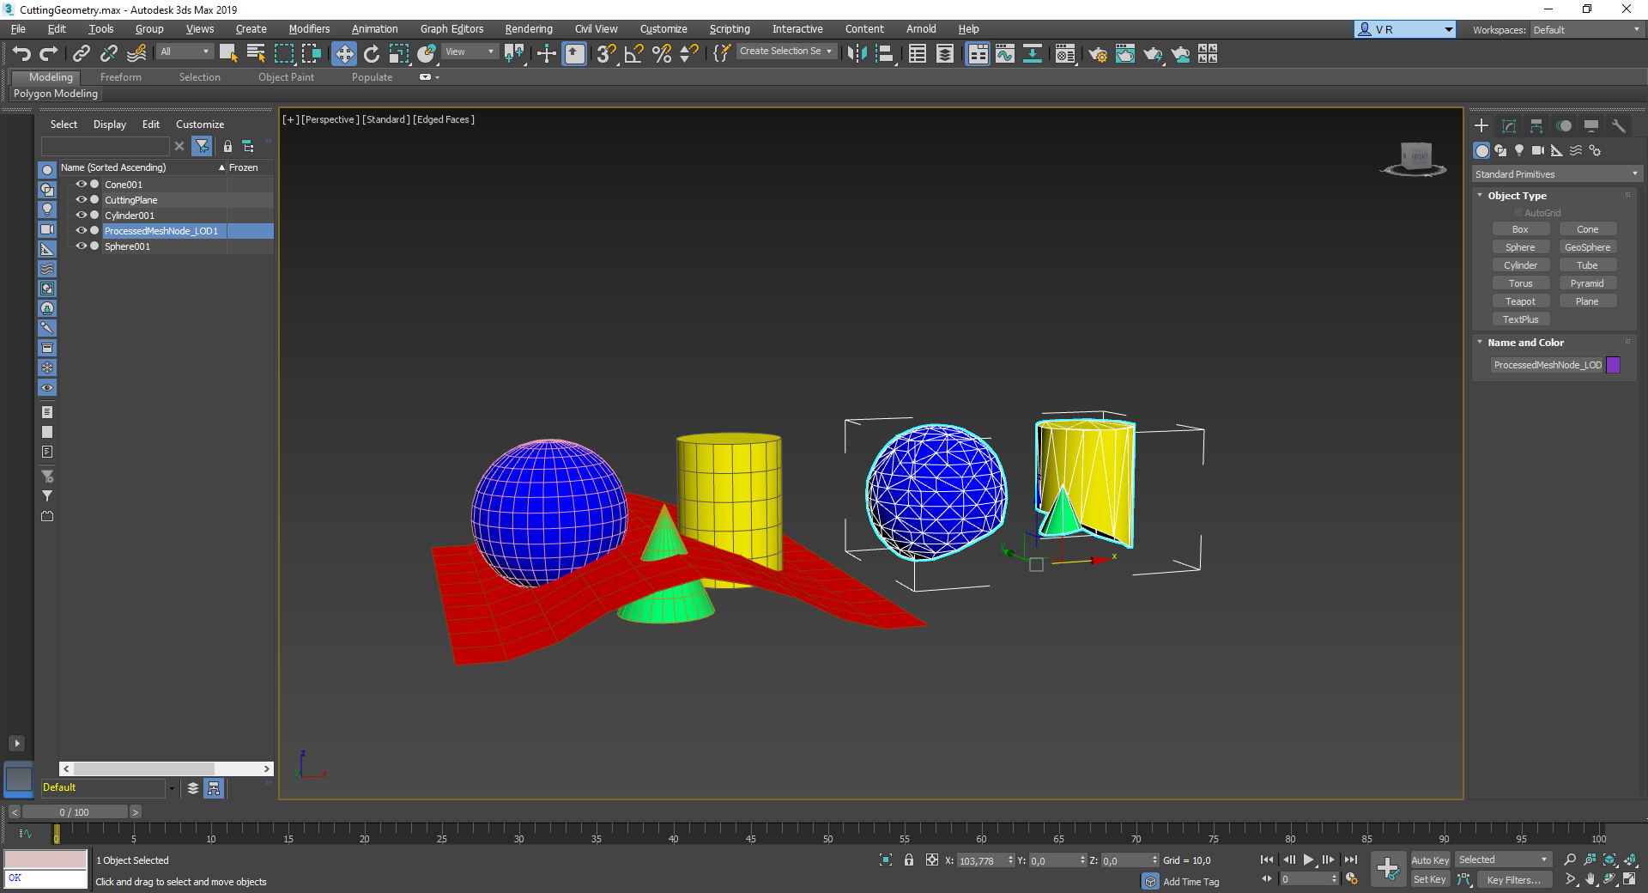Click the Teapot creation button
Viewport: 1648px width, 893px height.
(x=1520, y=301)
